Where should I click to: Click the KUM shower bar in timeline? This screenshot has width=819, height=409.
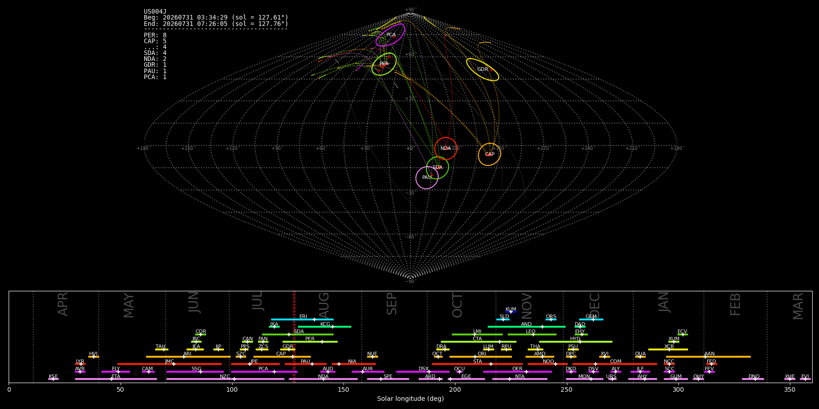click(x=511, y=312)
